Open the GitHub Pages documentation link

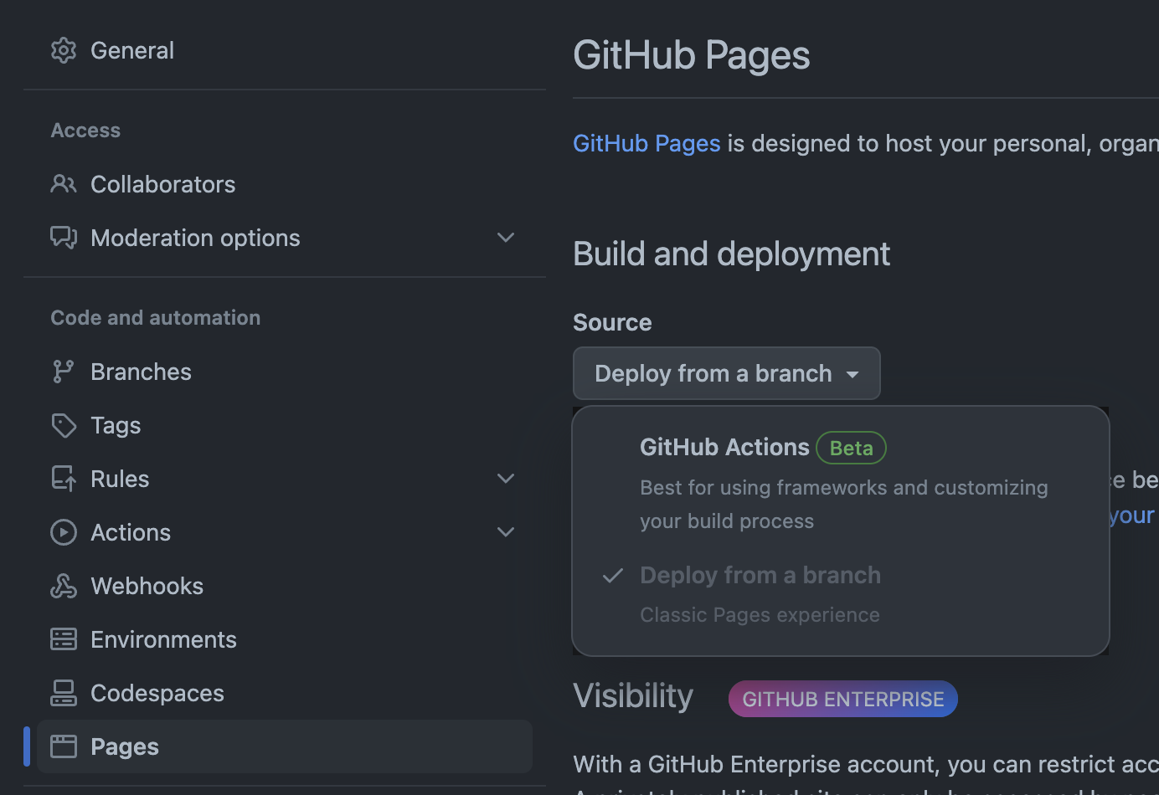tap(646, 144)
